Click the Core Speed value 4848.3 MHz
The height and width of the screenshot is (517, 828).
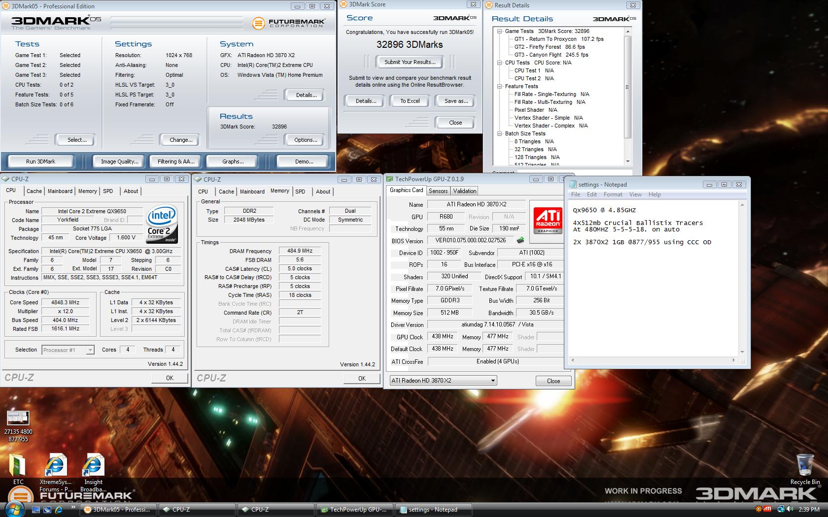65,302
